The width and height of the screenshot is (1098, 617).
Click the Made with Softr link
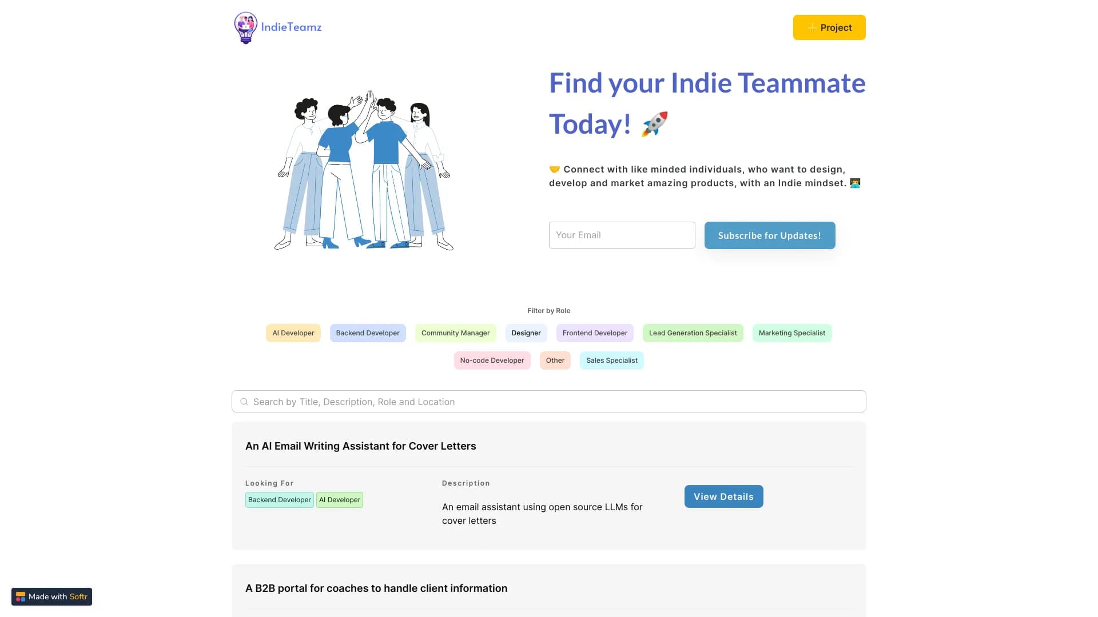click(x=51, y=596)
